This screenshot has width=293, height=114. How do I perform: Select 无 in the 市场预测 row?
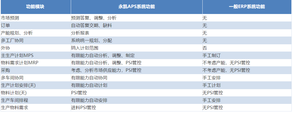pyautogui.click(x=247, y=18)
